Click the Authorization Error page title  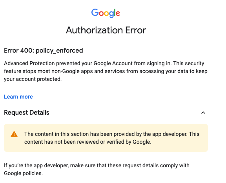click(106, 30)
